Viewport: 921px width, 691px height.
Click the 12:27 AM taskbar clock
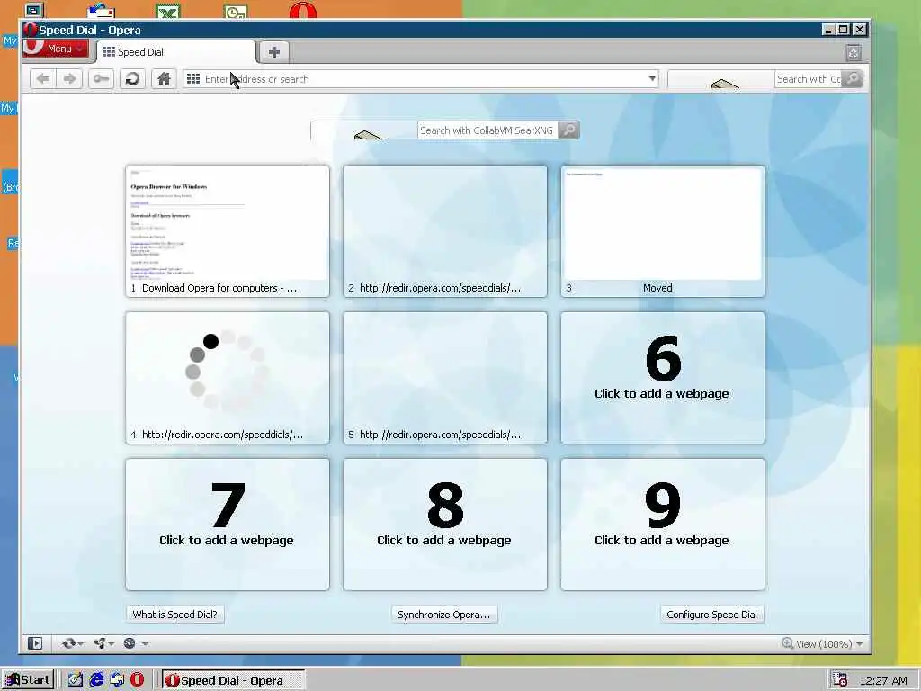[883, 680]
